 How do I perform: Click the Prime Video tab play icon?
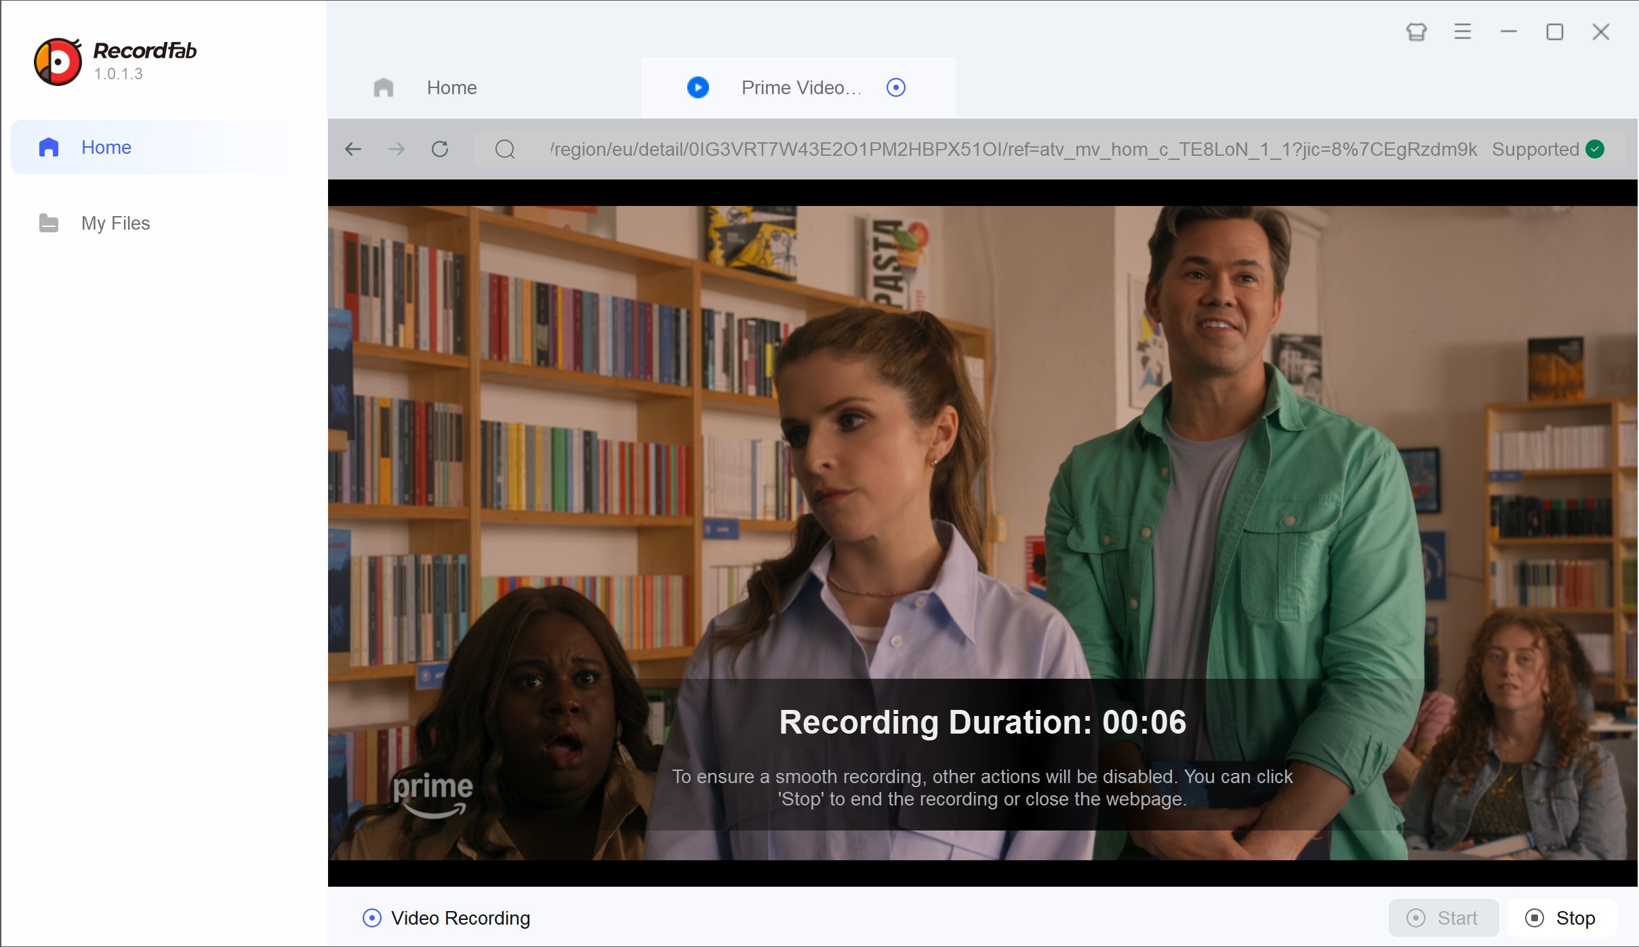[698, 87]
